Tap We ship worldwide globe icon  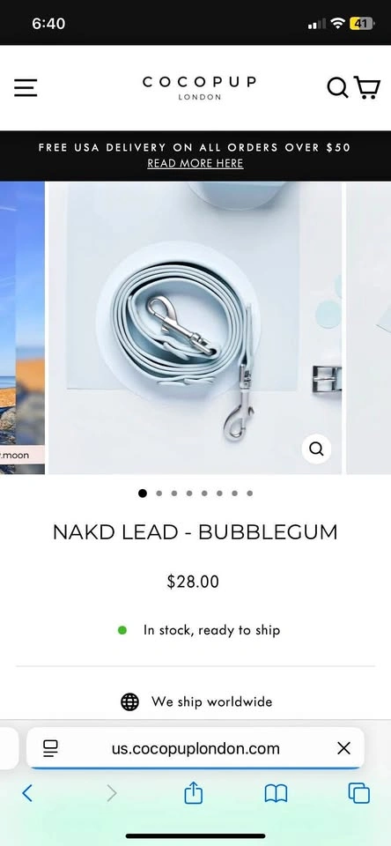click(x=129, y=702)
